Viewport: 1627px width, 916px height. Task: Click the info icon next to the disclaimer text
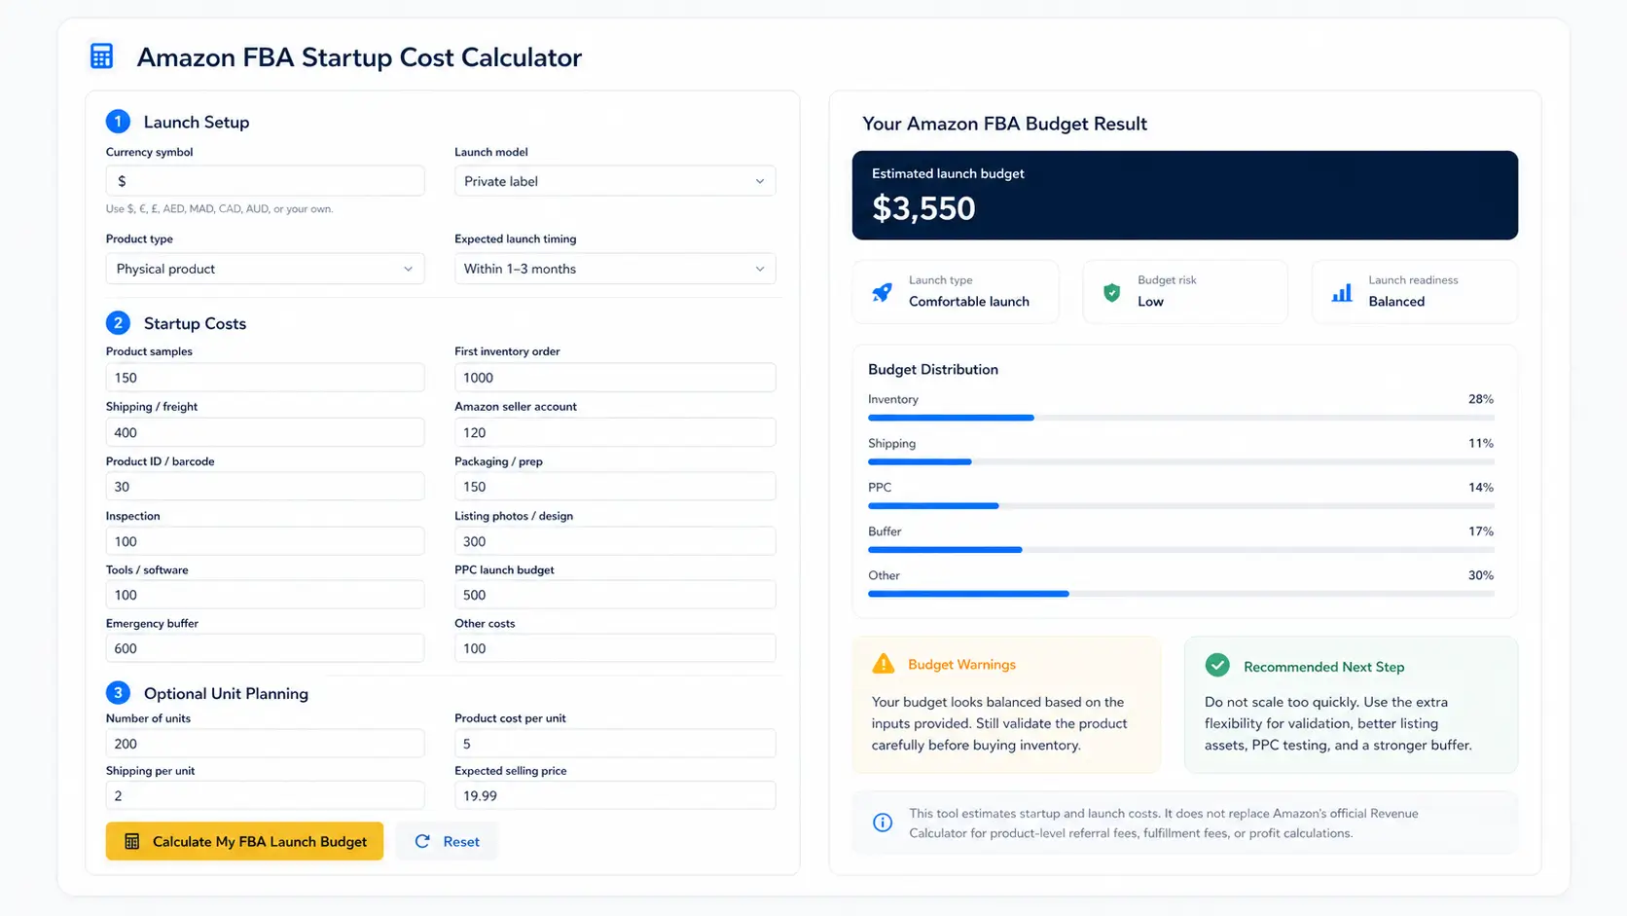point(883,823)
